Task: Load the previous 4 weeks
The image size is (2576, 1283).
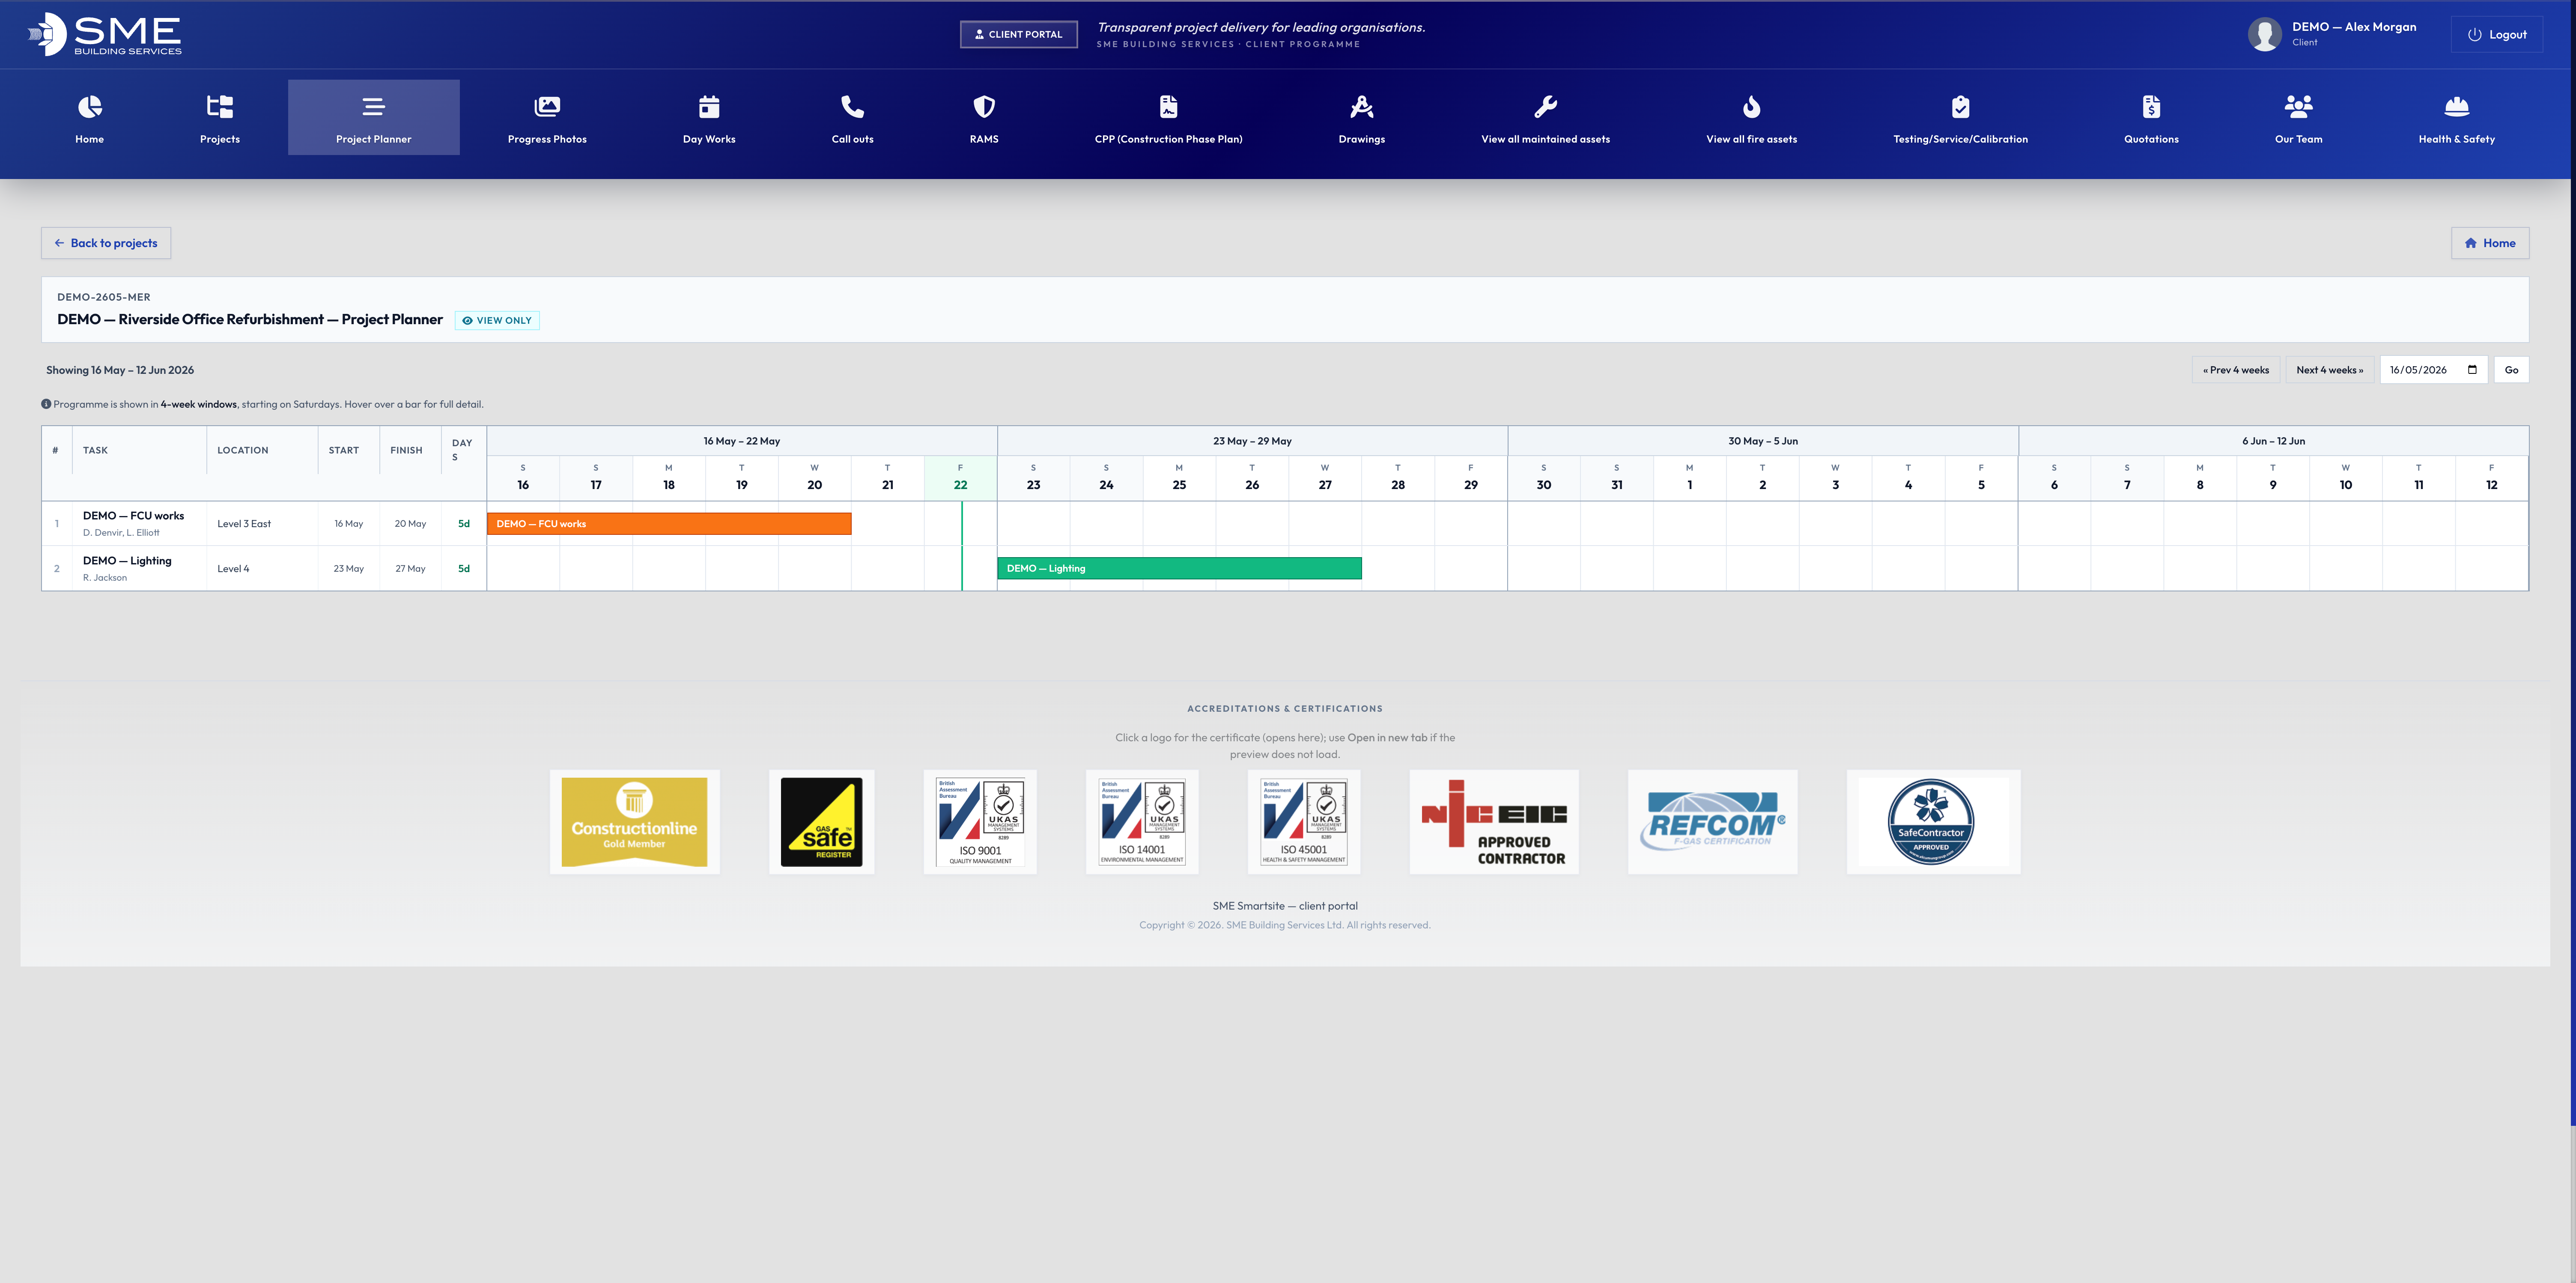Action: tap(2236, 370)
